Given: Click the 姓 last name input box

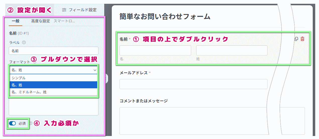Looking at the screenshot, I should 232,50.
